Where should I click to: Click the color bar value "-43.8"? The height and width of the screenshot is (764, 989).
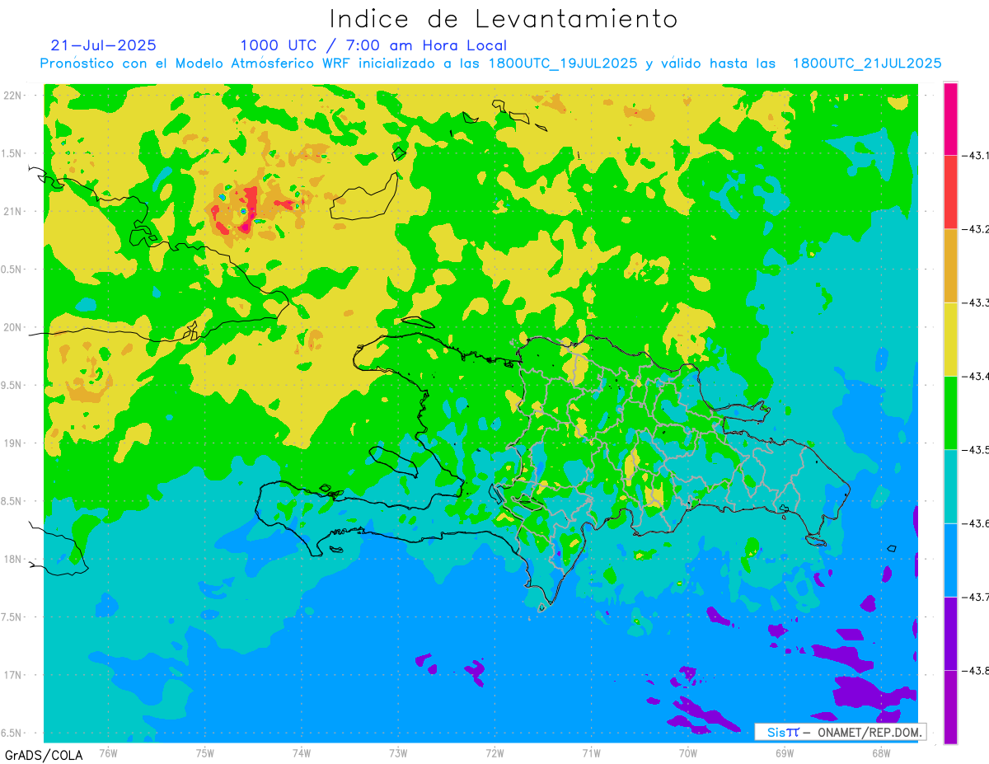(976, 671)
